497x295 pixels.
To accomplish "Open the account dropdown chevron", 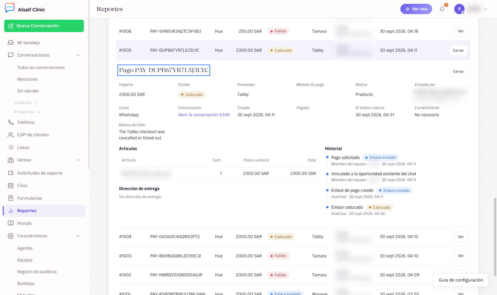I will pos(486,9).
